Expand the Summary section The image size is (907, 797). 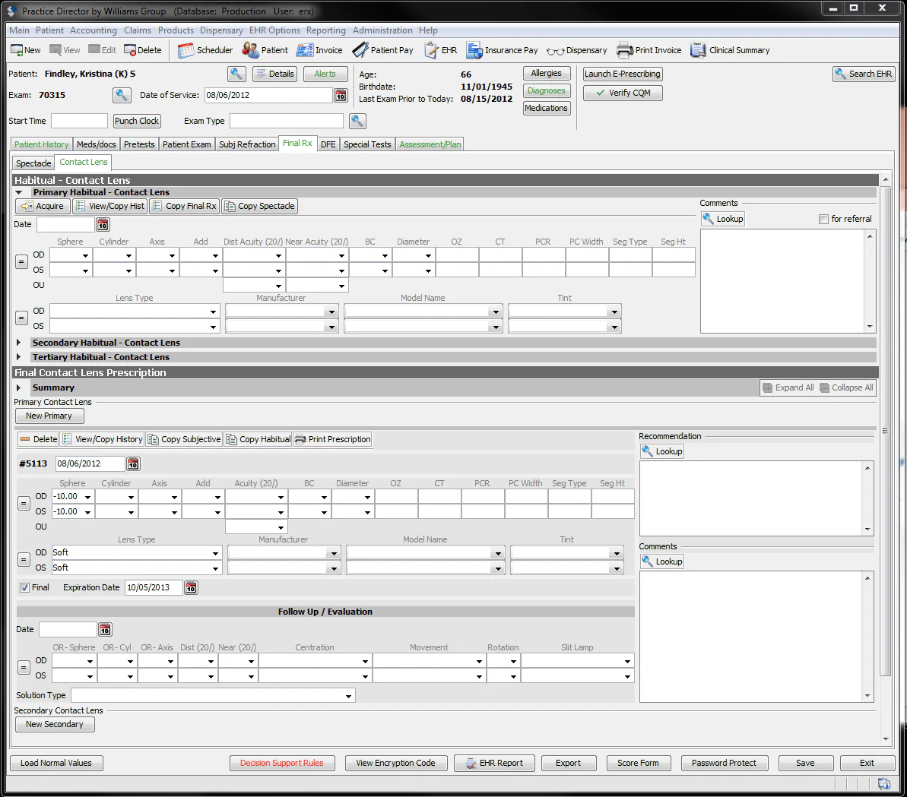(x=18, y=387)
